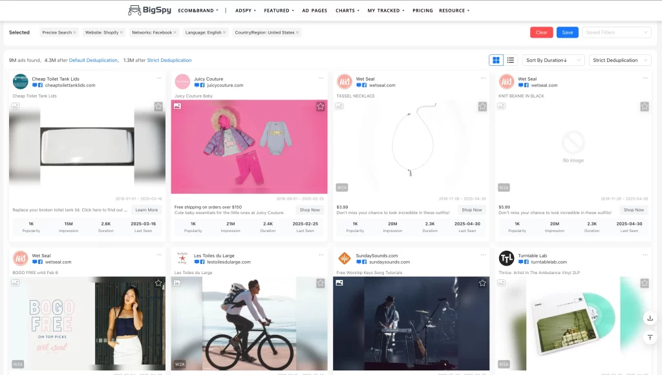
Task: Remove the Website: Shopify filter tag
Action: pyautogui.click(x=122, y=32)
